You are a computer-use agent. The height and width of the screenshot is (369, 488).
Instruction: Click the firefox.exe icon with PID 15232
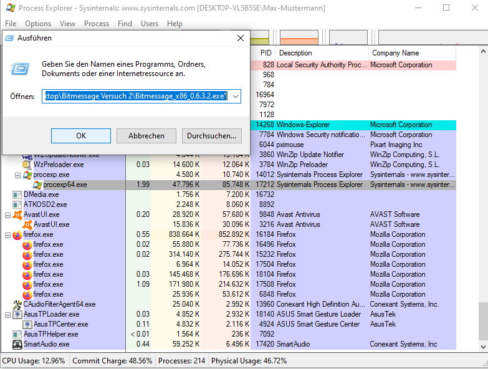27,254
